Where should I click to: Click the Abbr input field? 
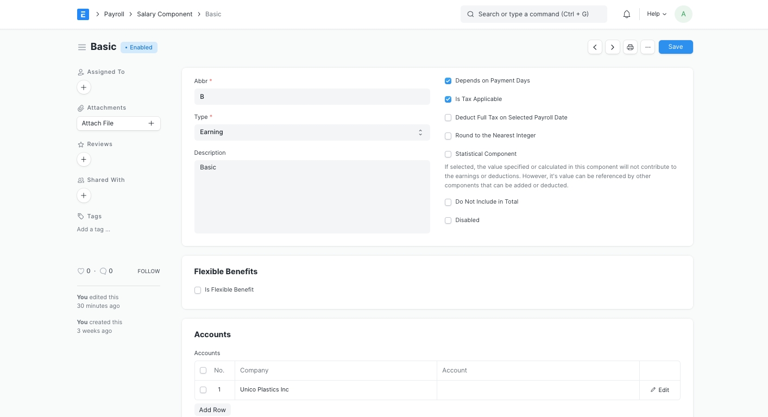312,97
